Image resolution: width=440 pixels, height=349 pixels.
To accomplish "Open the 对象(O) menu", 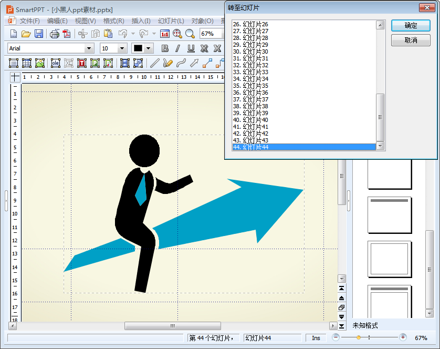I will point(202,21).
